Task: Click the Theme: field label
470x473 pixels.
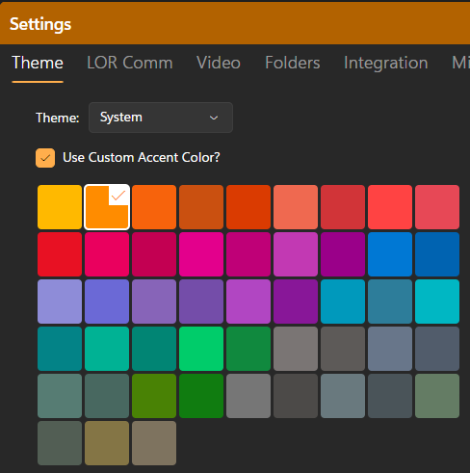Action: coord(58,118)
